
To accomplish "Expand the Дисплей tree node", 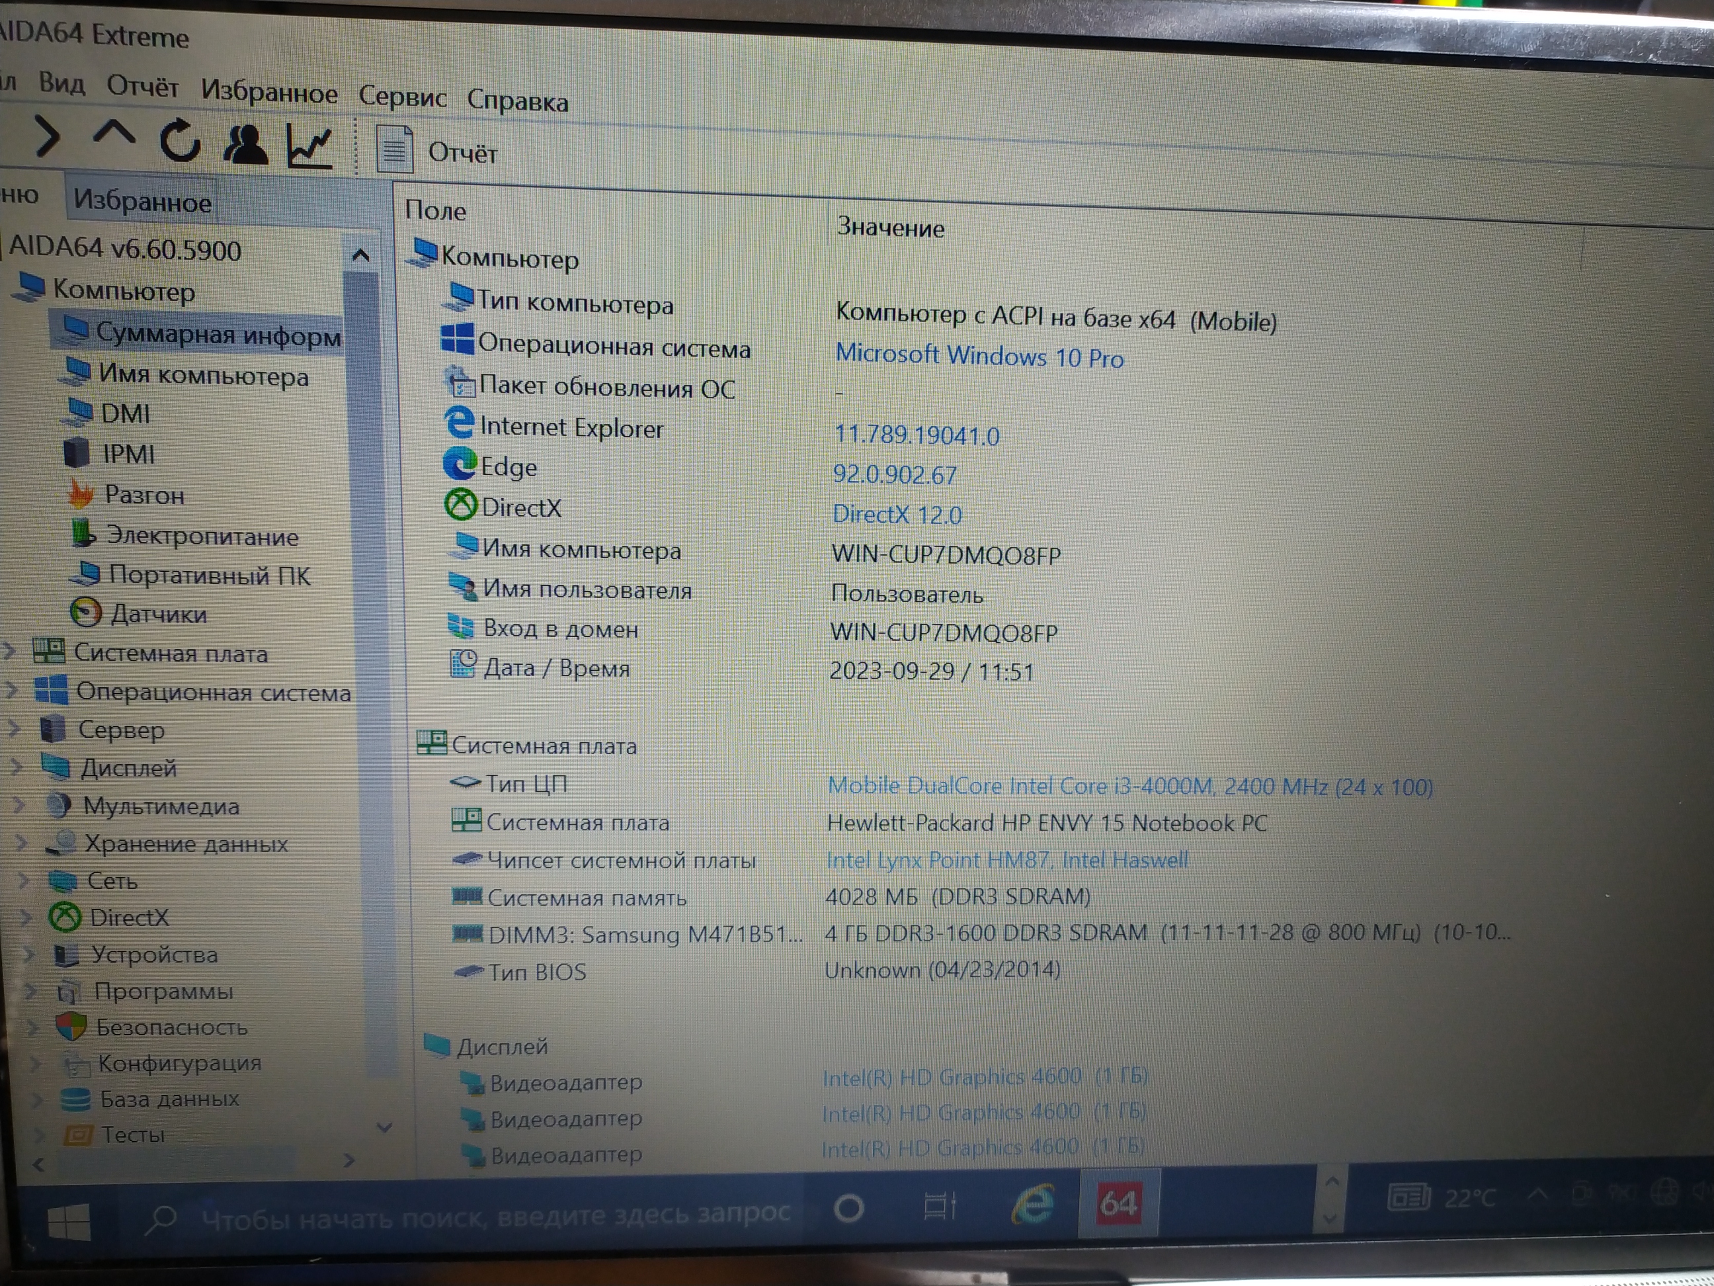I will tap(17, 766).
